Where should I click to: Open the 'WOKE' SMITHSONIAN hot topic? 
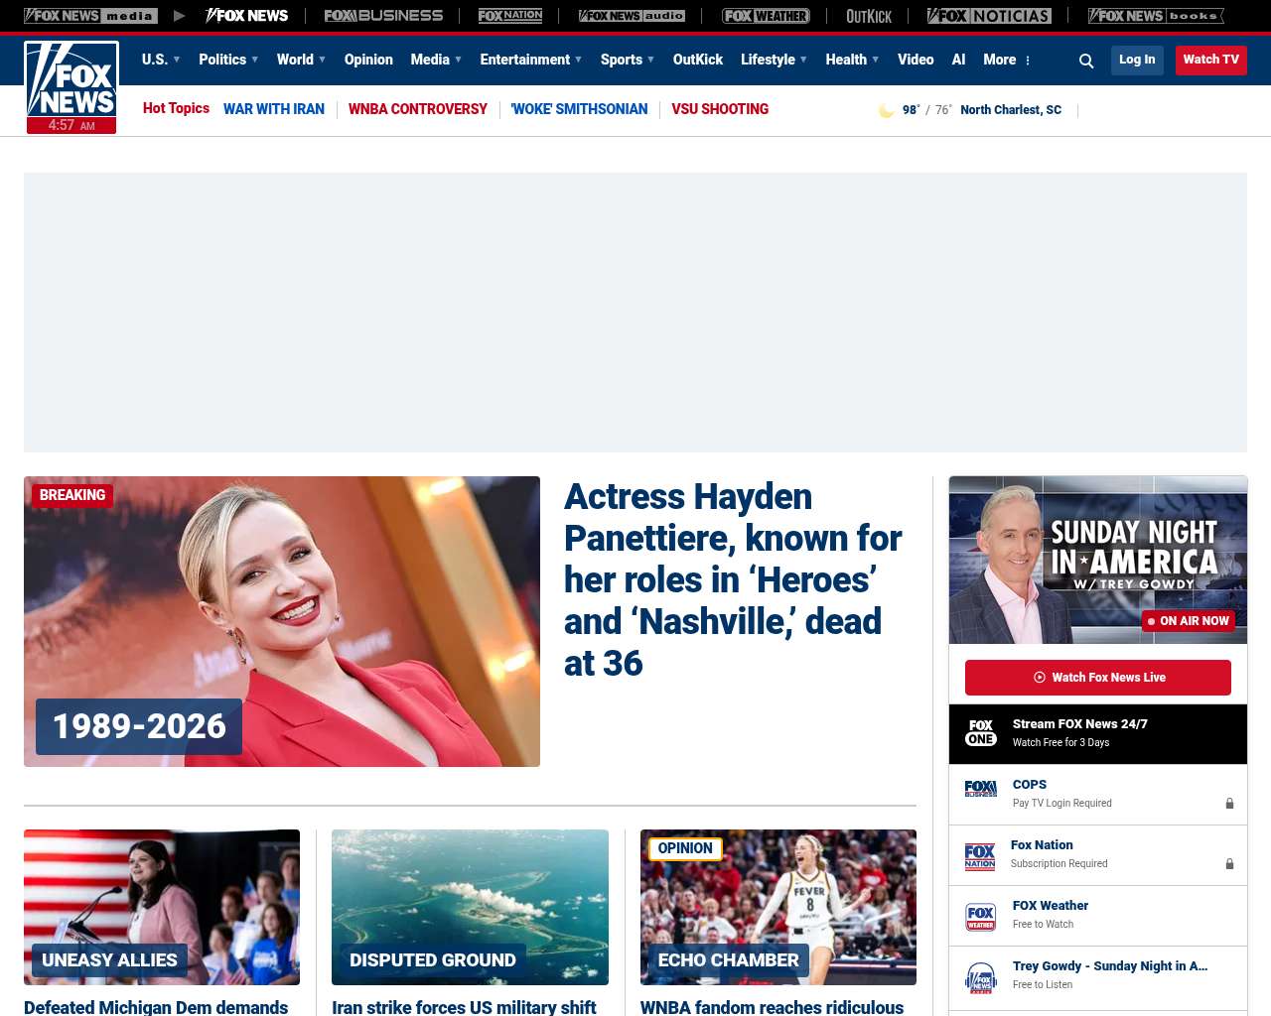[x=580, y=109]
